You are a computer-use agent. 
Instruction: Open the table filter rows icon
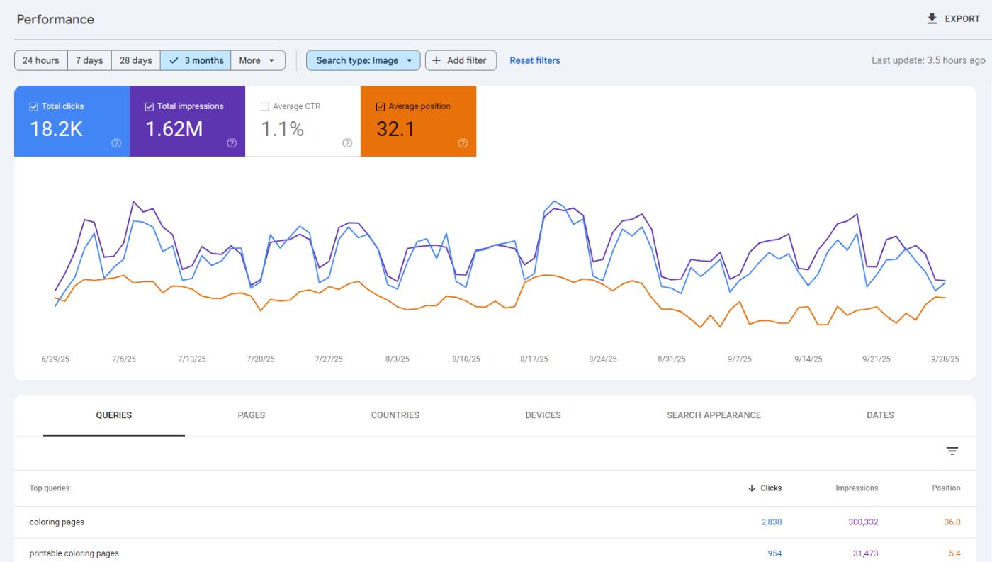point(952,451)
